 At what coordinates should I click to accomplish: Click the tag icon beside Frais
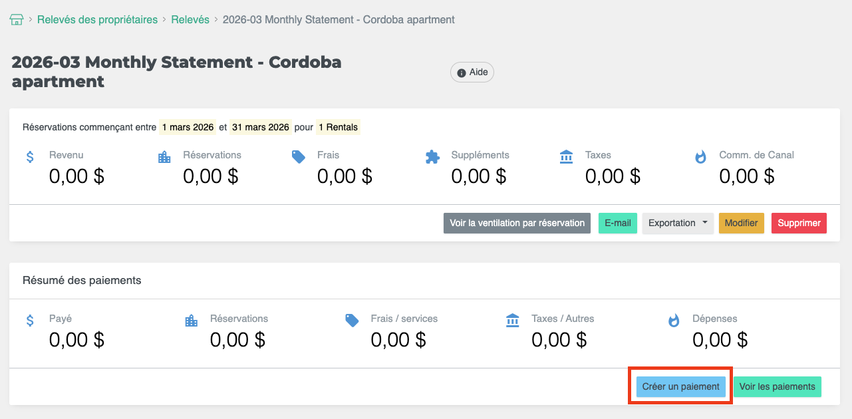pos(299,157)
